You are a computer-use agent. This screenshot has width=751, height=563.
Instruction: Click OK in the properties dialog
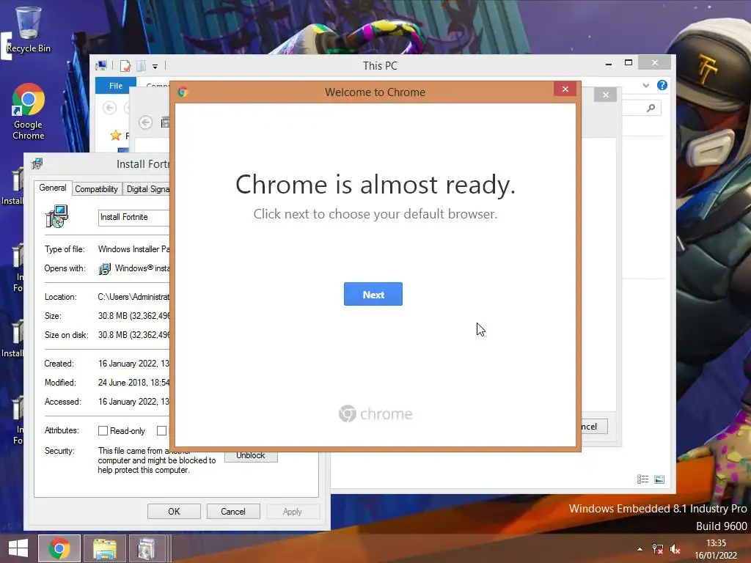coord(174,511)
